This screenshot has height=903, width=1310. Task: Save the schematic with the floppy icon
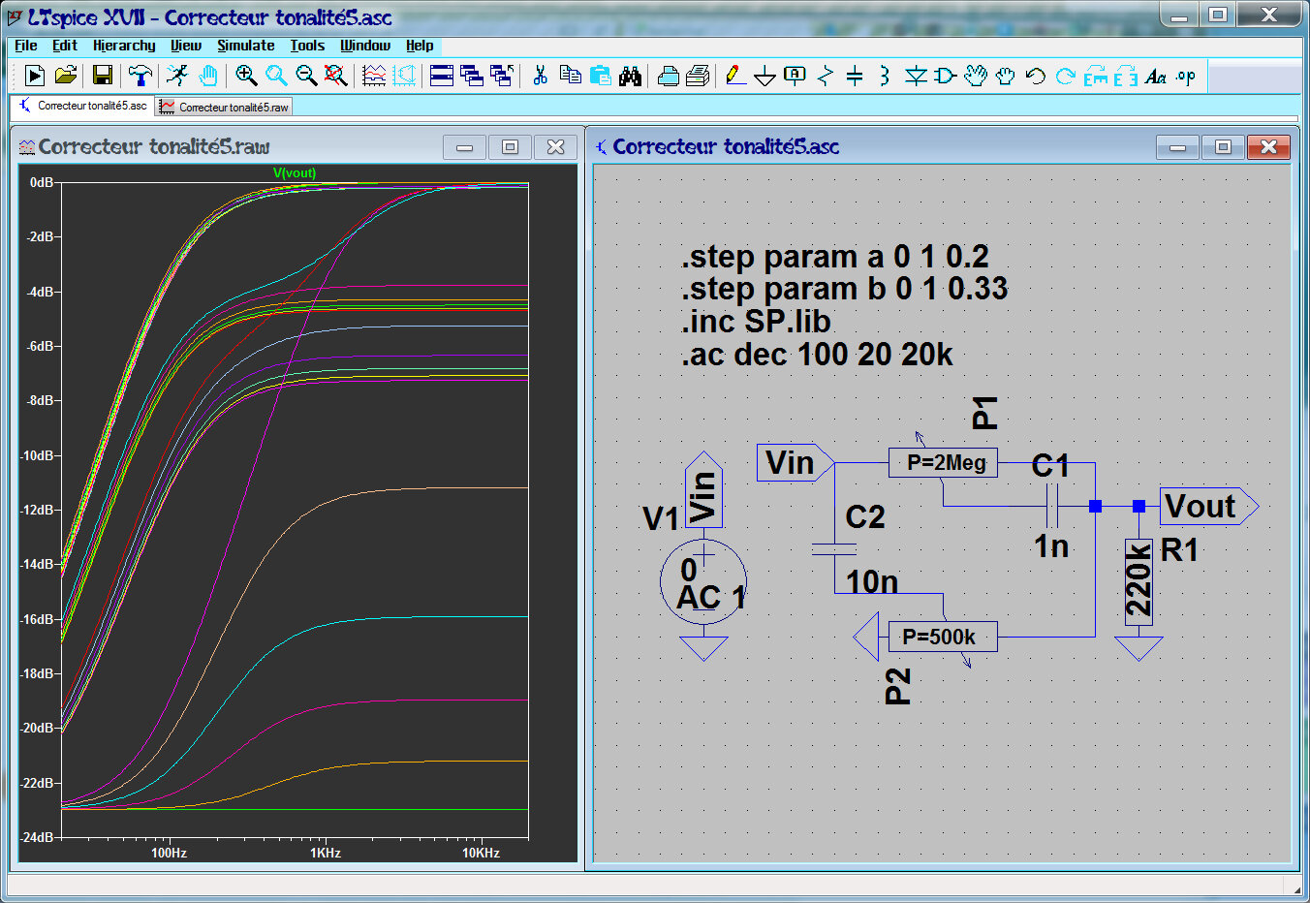click(102, 76)
